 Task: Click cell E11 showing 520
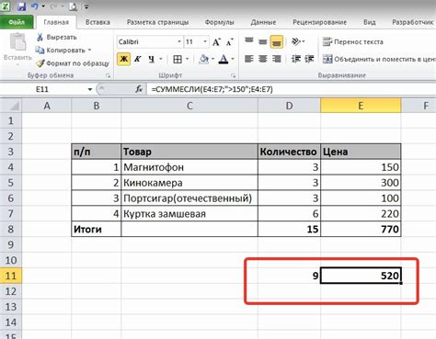(361, 276)
